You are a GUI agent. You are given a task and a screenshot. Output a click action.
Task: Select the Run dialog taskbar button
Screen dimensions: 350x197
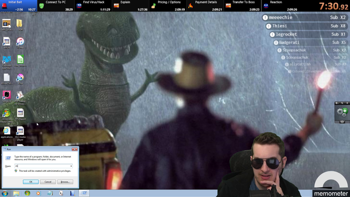pos(84,193)
